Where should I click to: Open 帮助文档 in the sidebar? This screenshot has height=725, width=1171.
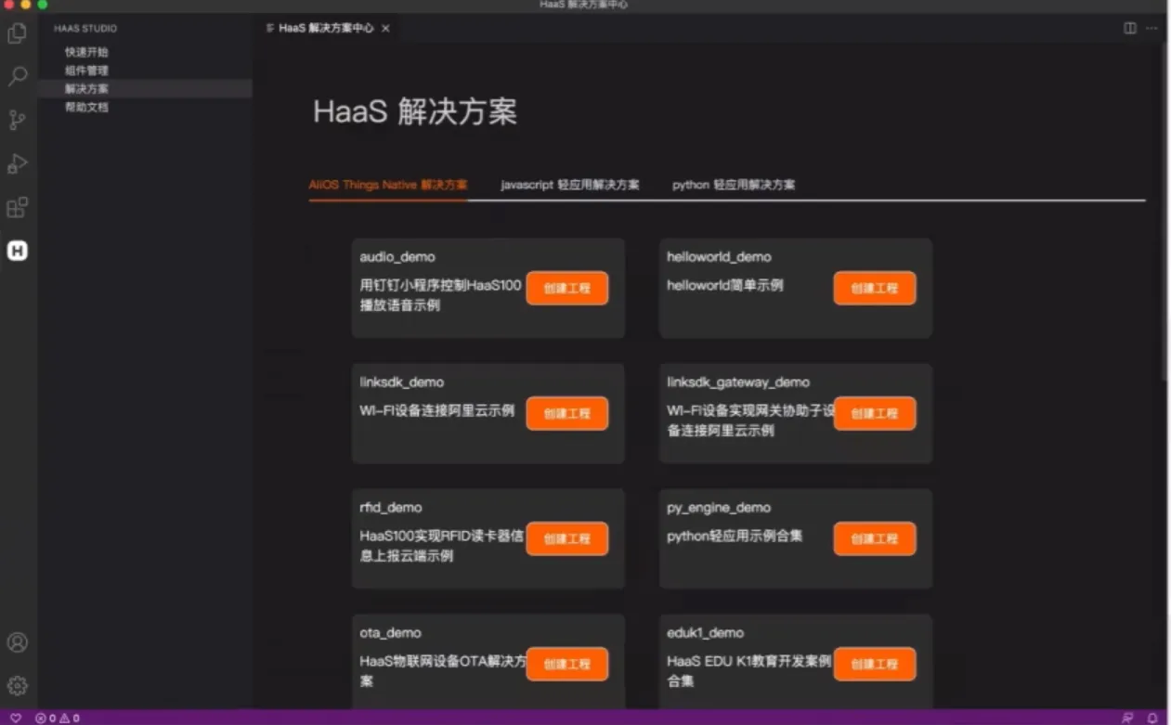(x=86, y=108)
